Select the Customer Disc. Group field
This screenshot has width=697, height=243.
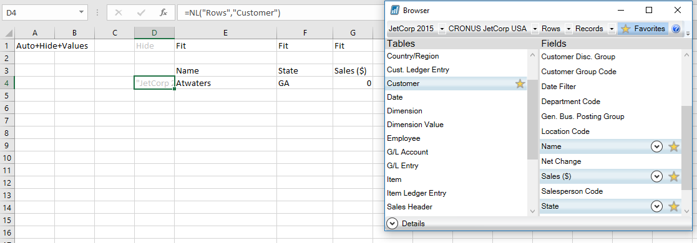pos(610,57)
